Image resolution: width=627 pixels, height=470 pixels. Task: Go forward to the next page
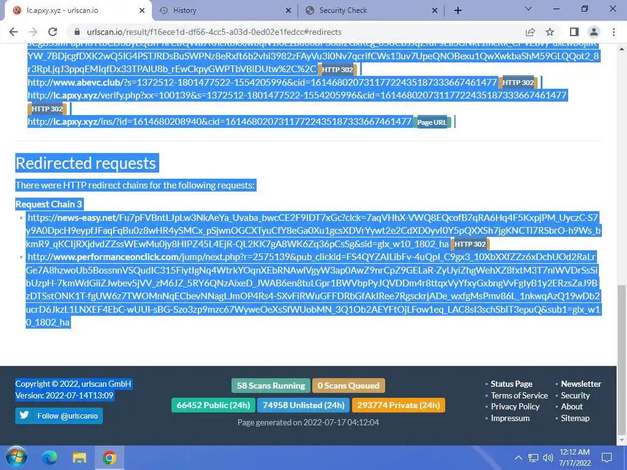[33, 32]
